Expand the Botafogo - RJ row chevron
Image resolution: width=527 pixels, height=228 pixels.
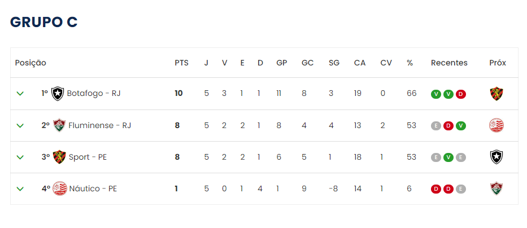pyautogui.click(x=20, y=93)
